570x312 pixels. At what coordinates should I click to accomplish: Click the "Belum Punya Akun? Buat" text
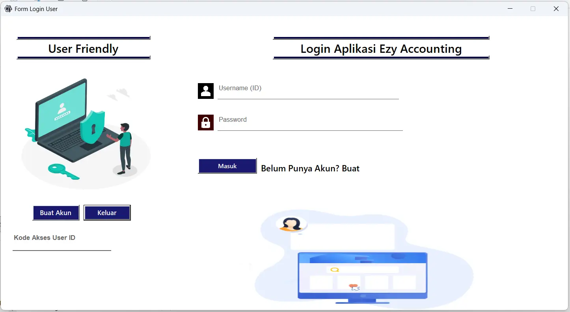point(310,169)
